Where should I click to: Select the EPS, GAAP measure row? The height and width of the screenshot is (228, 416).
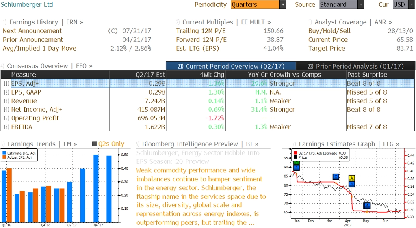point(208,92)
